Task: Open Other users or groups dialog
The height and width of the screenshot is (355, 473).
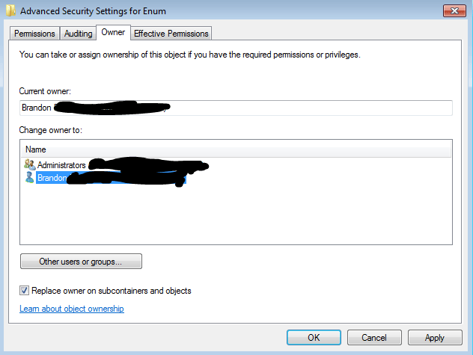Action: [81, 262]
